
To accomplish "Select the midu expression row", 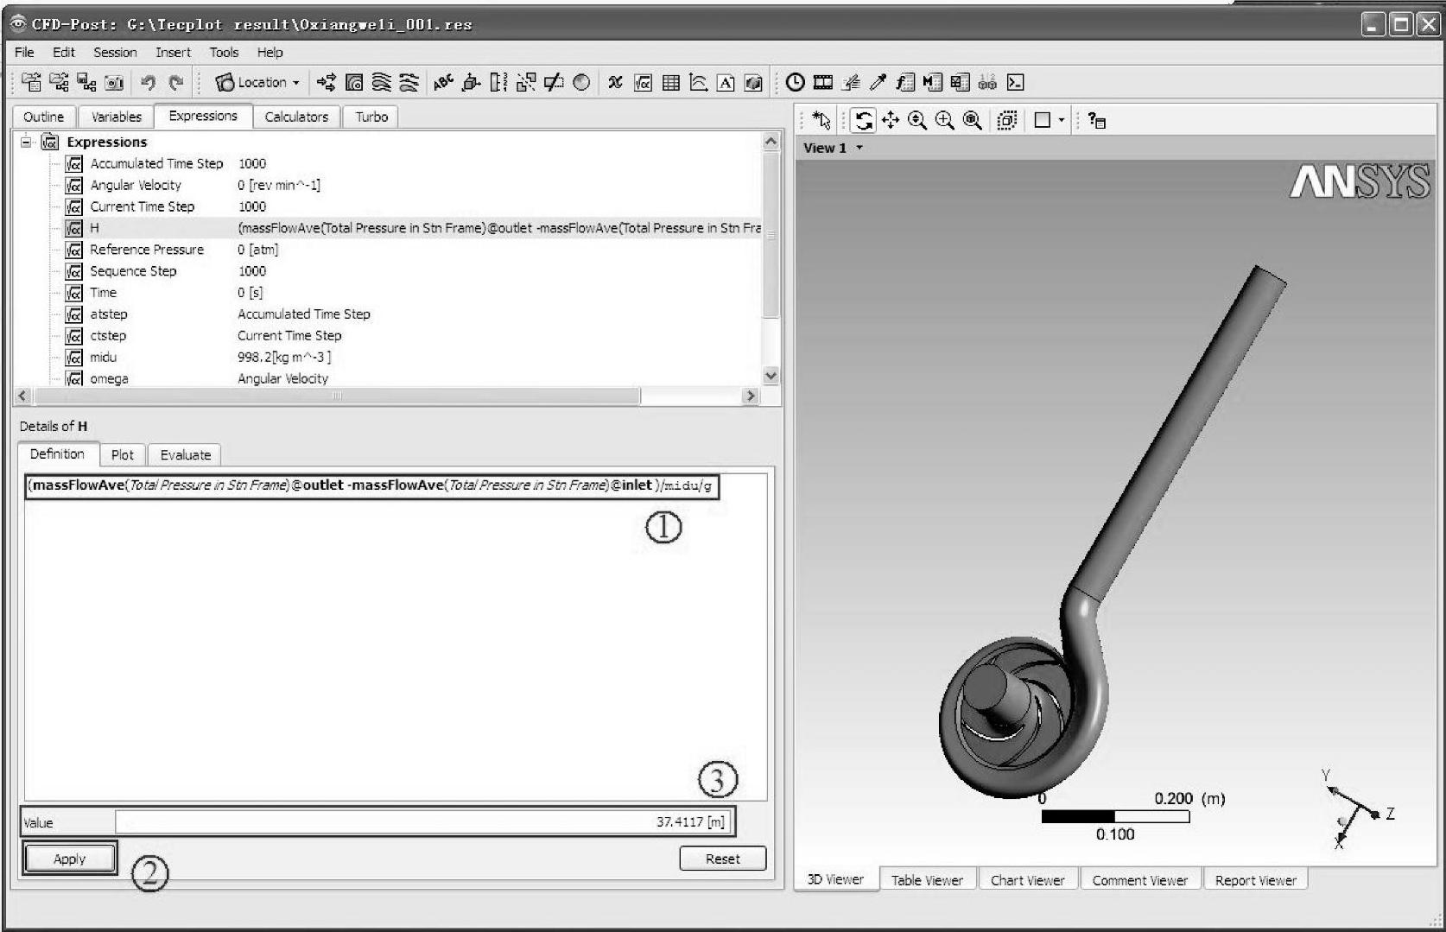I will click(389, 357).
